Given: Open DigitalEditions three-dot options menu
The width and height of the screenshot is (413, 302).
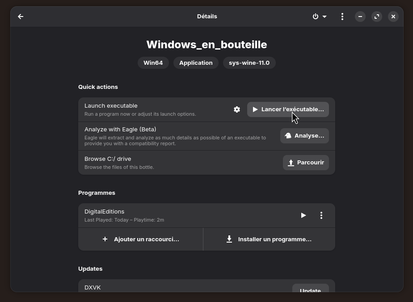Looking at the screenshot, I should click(x=321, y=215).
